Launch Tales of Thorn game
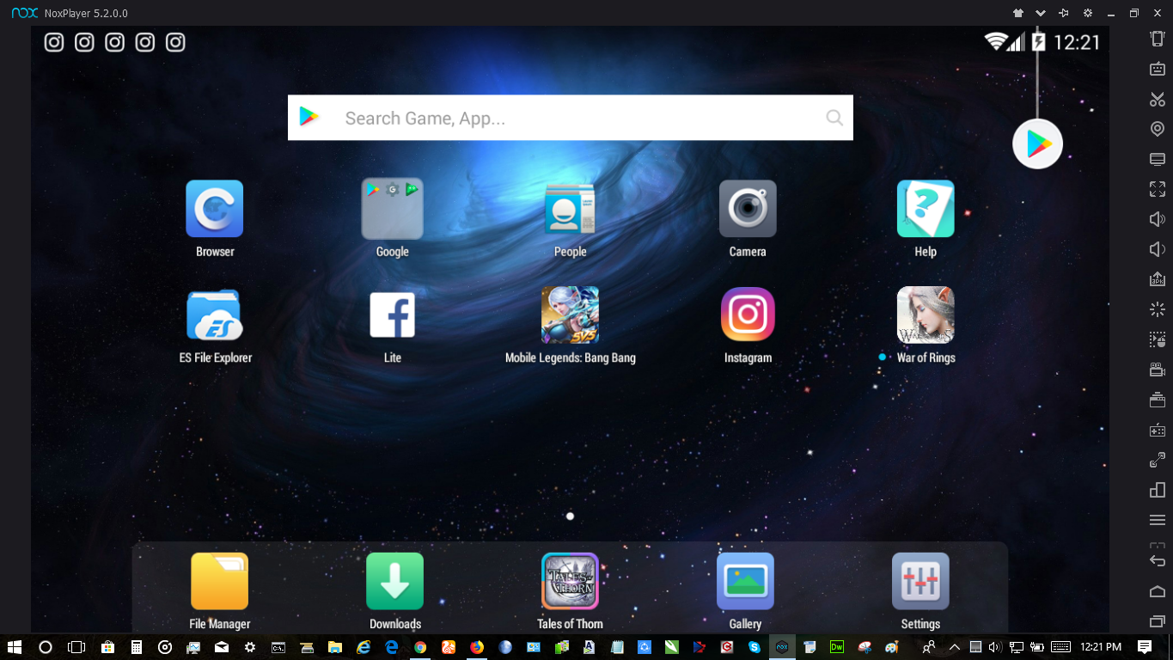 [x=570, y=581]
